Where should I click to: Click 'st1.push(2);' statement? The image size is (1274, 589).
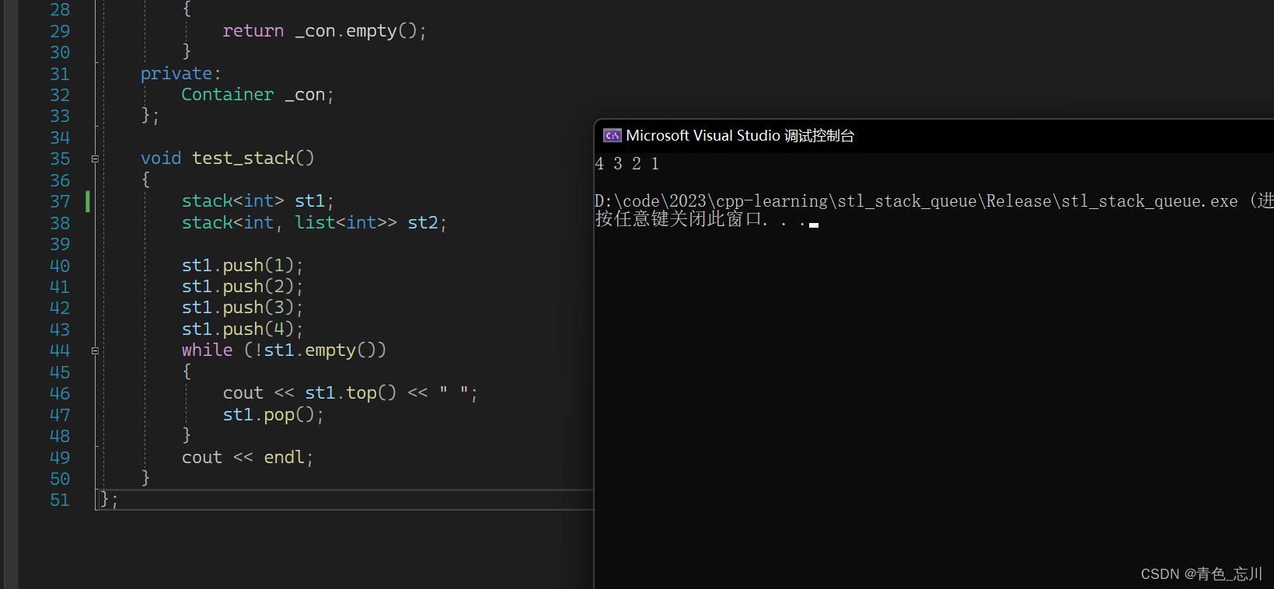coord(242,287)
